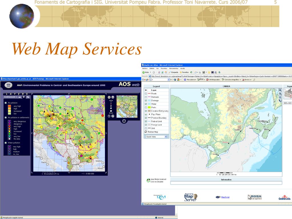The height and width of the screenshot is (219, 292).
Task: Disable the Water layer checkbox
Action: [x=146, y=104]
